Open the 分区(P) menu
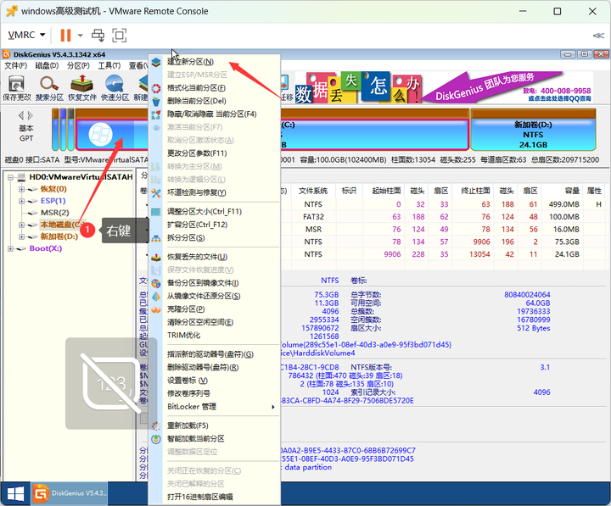This screenshot has height=506, width=611. pyautogui.click(x=78, y=66)
